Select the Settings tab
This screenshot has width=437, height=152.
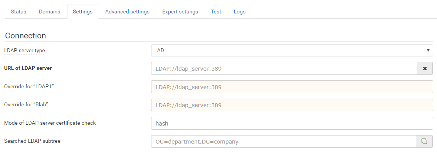[x=82, y=12]
